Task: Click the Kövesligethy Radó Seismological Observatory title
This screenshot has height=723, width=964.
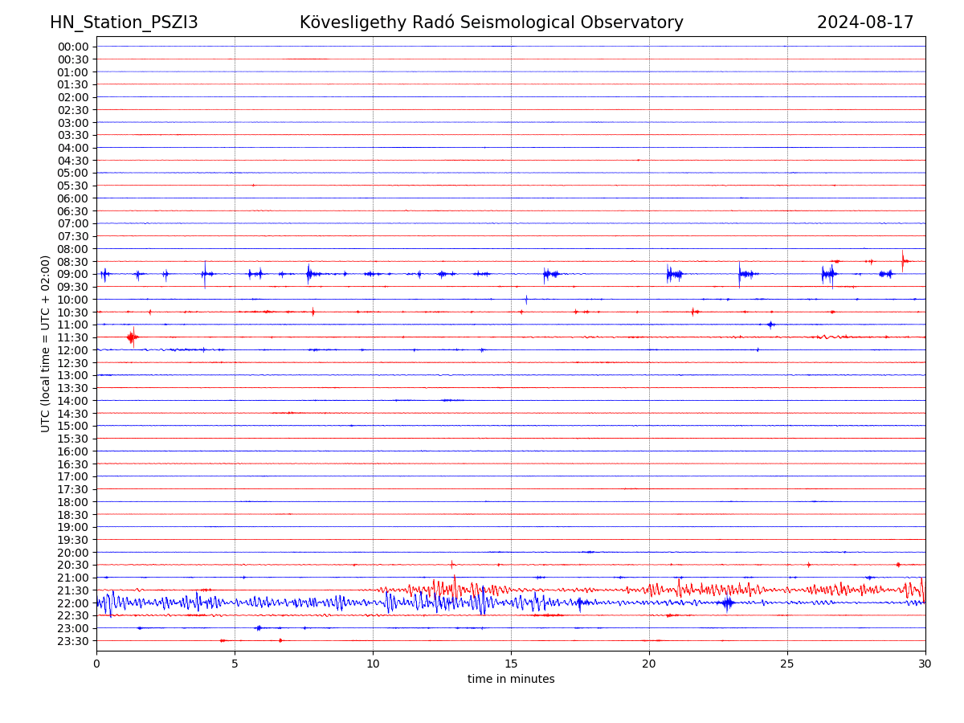Action: pyautogui.click(x=491, y=22)
